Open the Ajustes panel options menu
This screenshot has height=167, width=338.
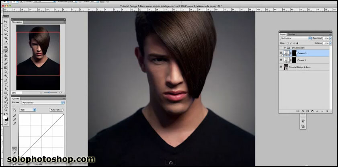(x=64, y=99)
